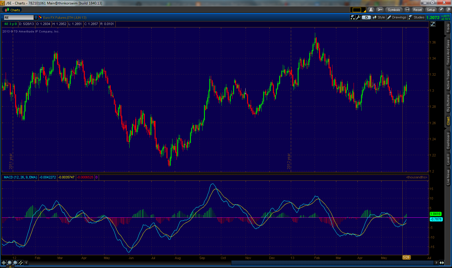Click the expand time axis arrows icon
452x268 pixels.
442,263
